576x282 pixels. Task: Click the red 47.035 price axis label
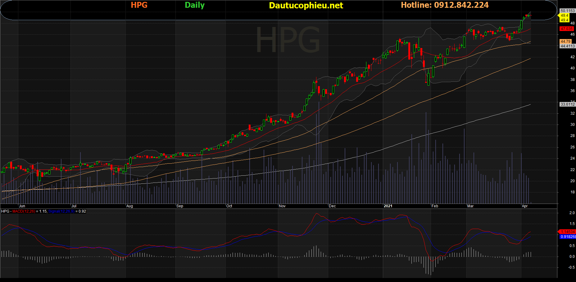pyautogui.click(x=567, y=29)
